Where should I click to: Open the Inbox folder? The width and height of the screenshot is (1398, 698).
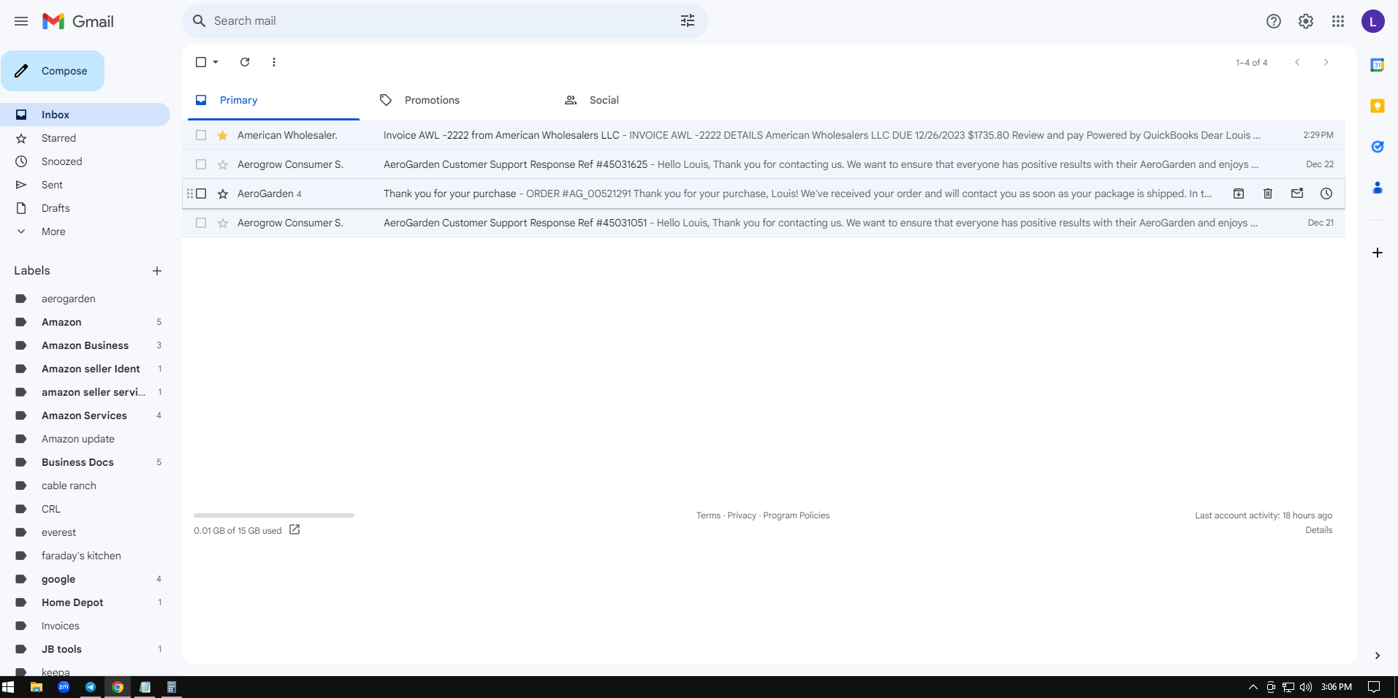pyautogui.click(x=85, y=115)
